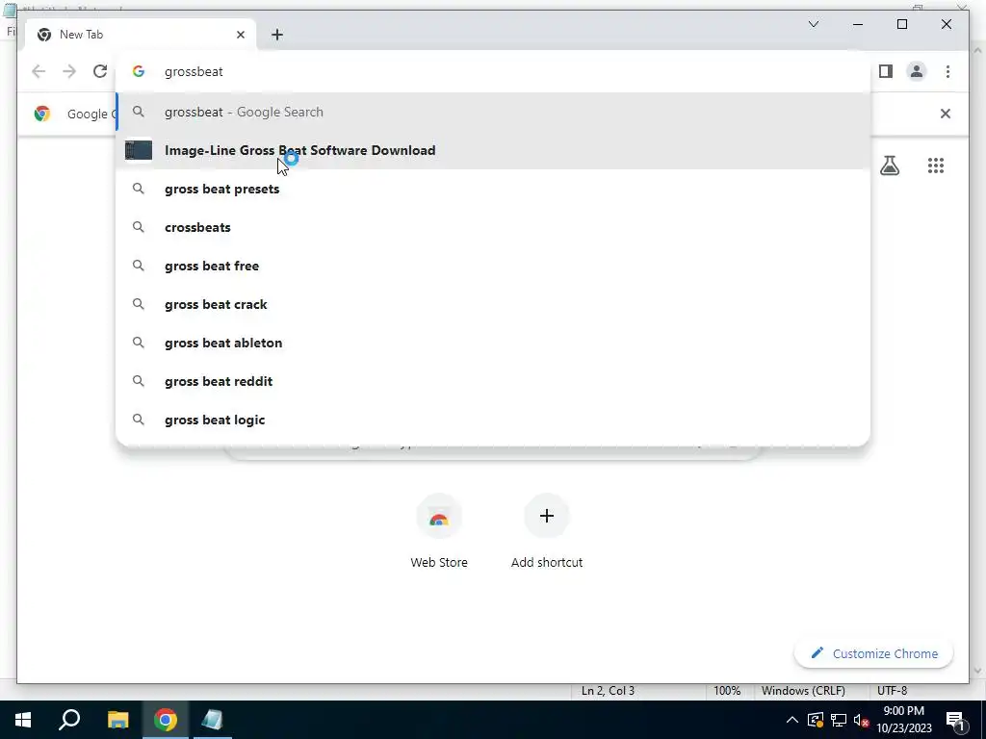The height and width of the screenshot is (739, 986).
Task: Open the clock showing 9:00 PM
Action: pos(903,720)
